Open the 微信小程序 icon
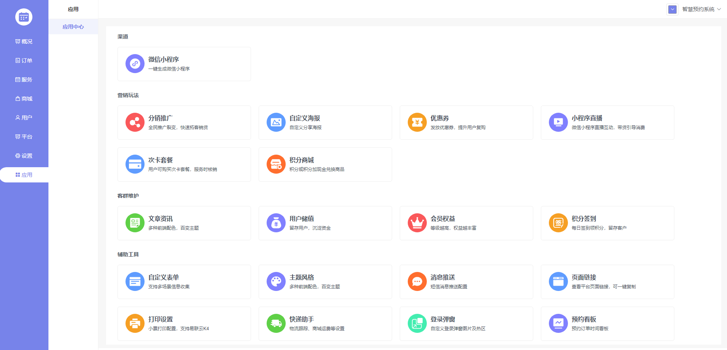The image size is (727, 350). [135, 64]
